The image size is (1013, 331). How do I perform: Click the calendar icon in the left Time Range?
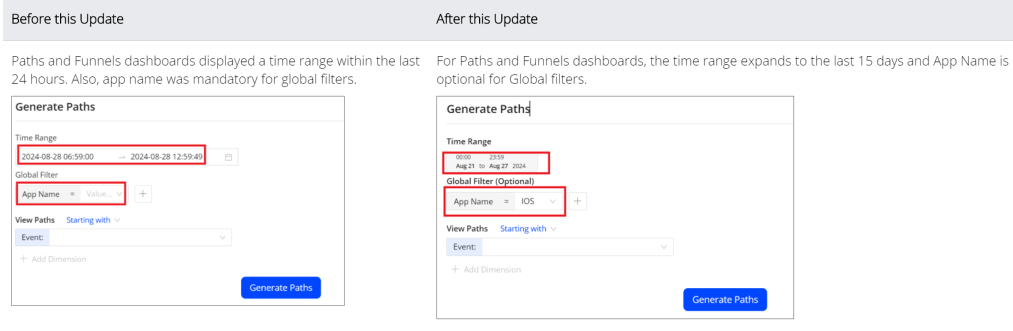click(228, 157)
